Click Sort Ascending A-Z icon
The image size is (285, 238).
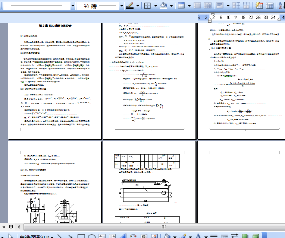pyautogui.click(x=281, y=6)
